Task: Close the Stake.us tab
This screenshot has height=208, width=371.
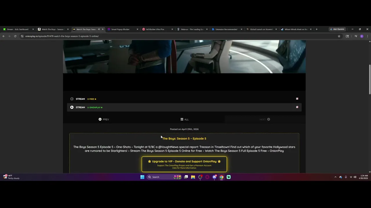Action: (207, 29)
